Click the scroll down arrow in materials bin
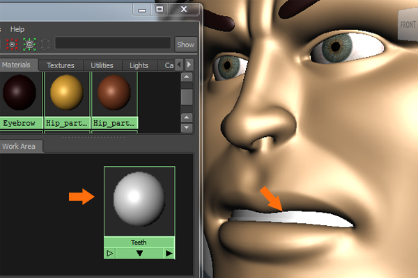Screen dimensions: 418x278 click(187, 128)
